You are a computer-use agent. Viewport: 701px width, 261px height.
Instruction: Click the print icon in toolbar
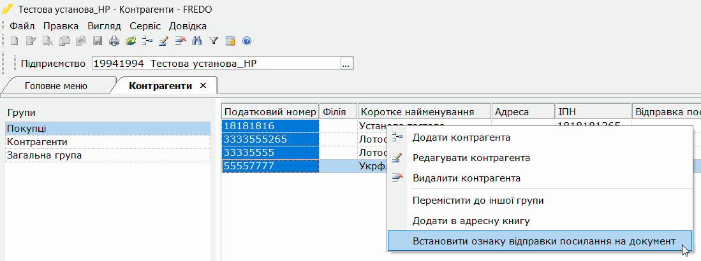pos(114,41)
